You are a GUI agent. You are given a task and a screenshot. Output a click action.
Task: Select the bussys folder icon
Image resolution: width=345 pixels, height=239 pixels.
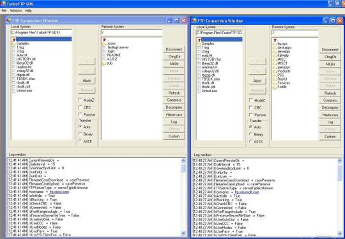[275, 44]
